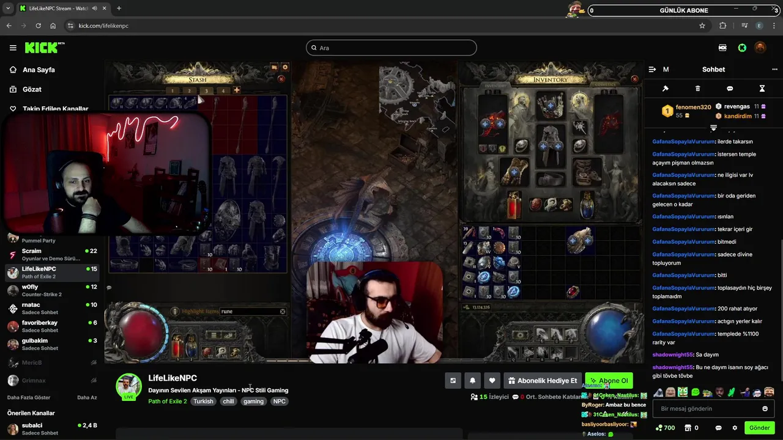Click kandirdim on the gift leaderboard
This screenshot has width=783, height=440.
coord(737,116)
